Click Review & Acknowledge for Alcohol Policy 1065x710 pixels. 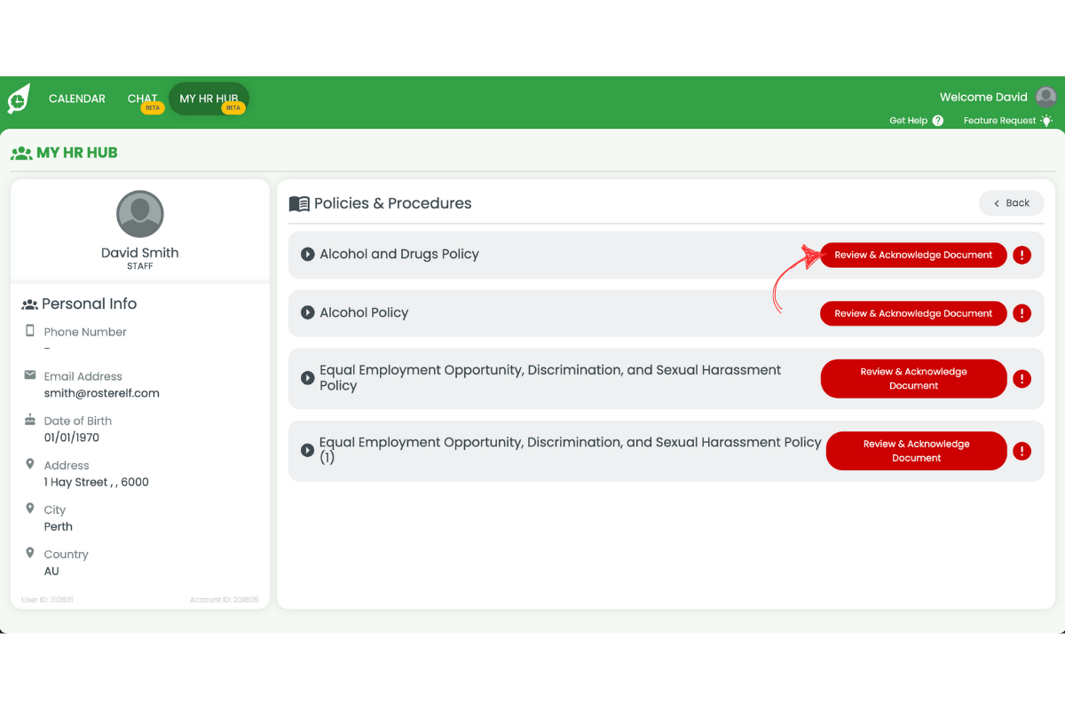pos(912,313)
